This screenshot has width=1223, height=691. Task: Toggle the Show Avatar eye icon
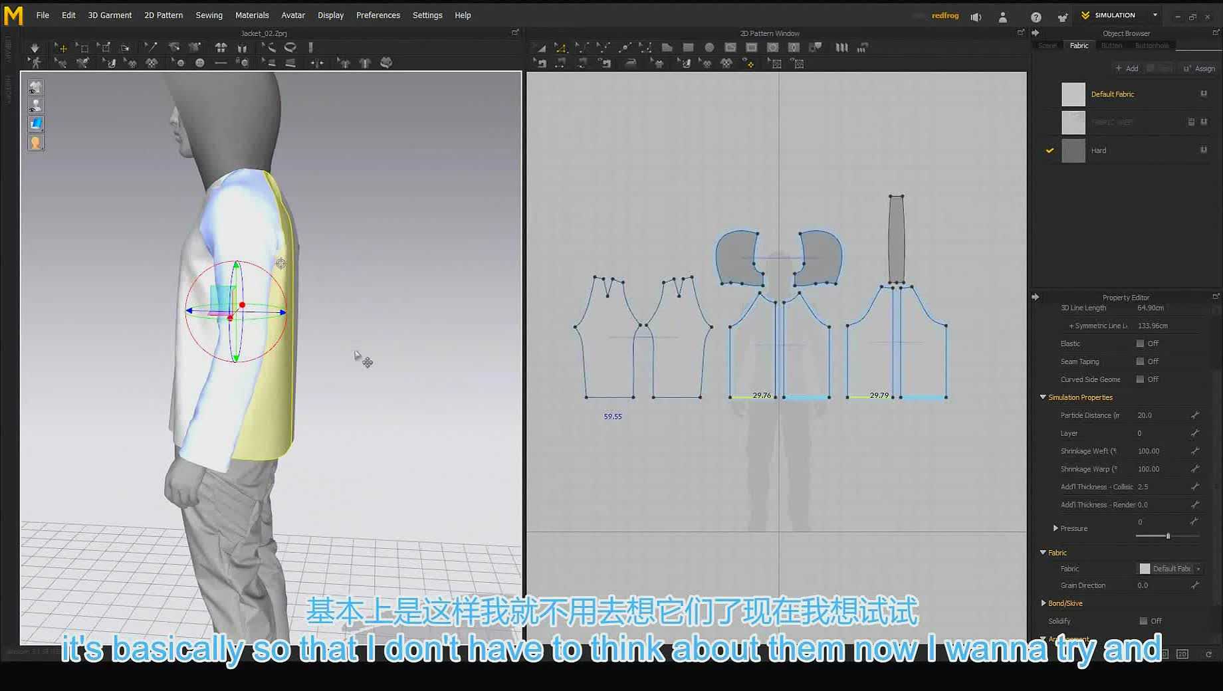[x=35, y=106]
